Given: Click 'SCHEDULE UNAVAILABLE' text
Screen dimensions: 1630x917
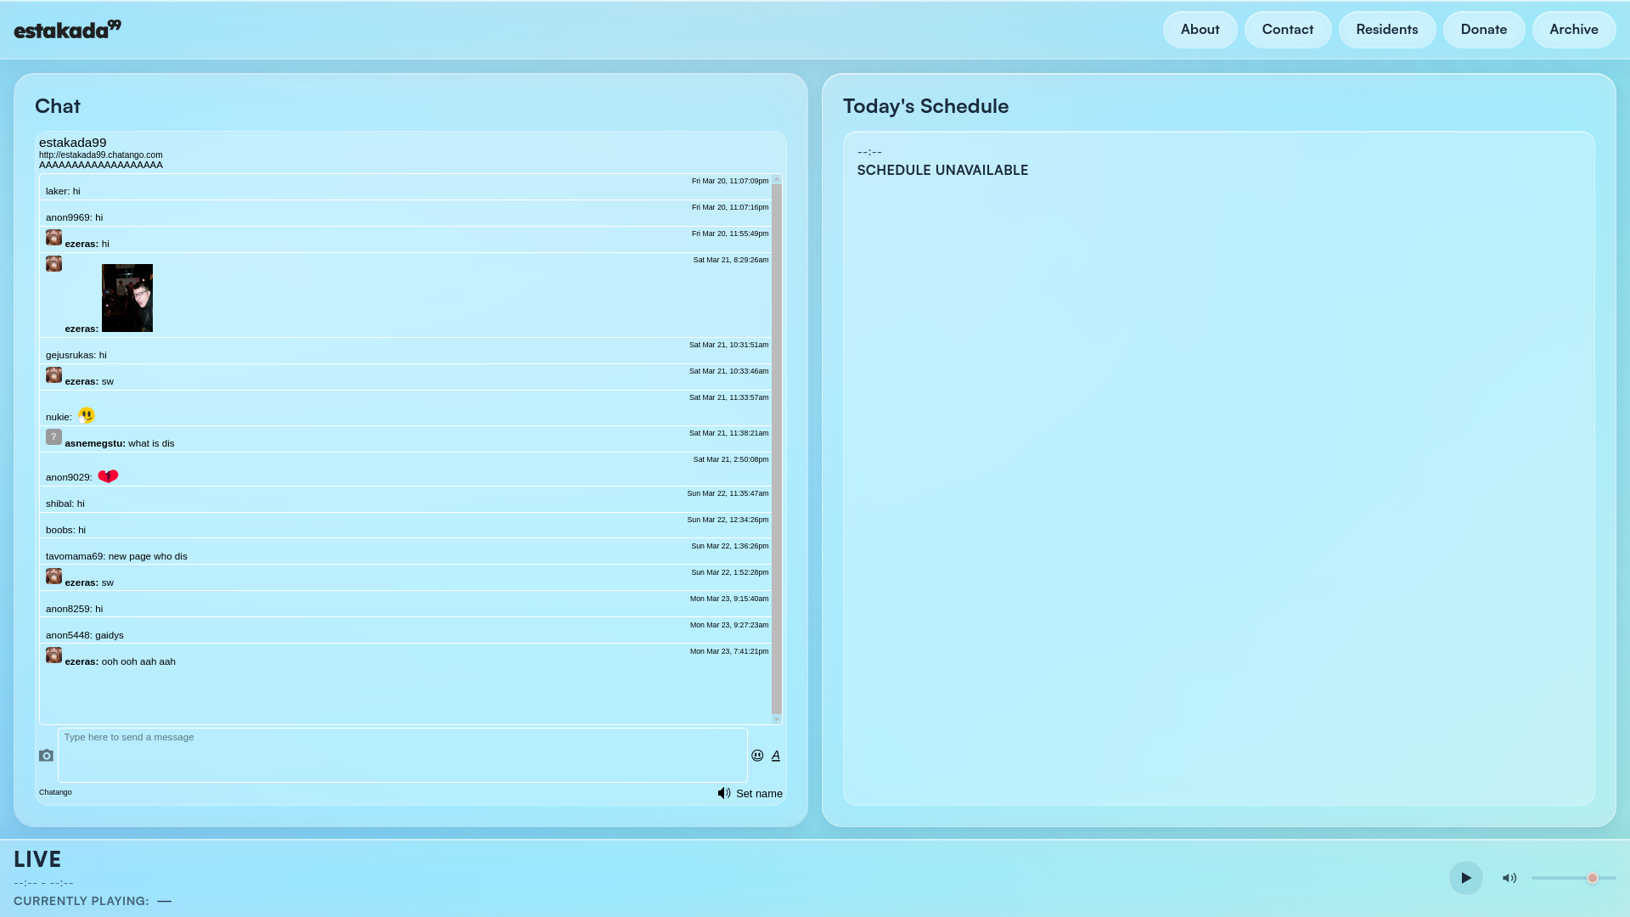Looking at the screenshot, I should click(x=942, y=171).
